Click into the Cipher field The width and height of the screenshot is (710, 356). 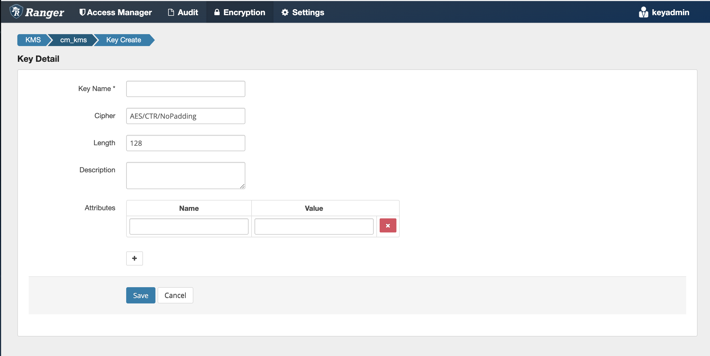click(185, 116)
